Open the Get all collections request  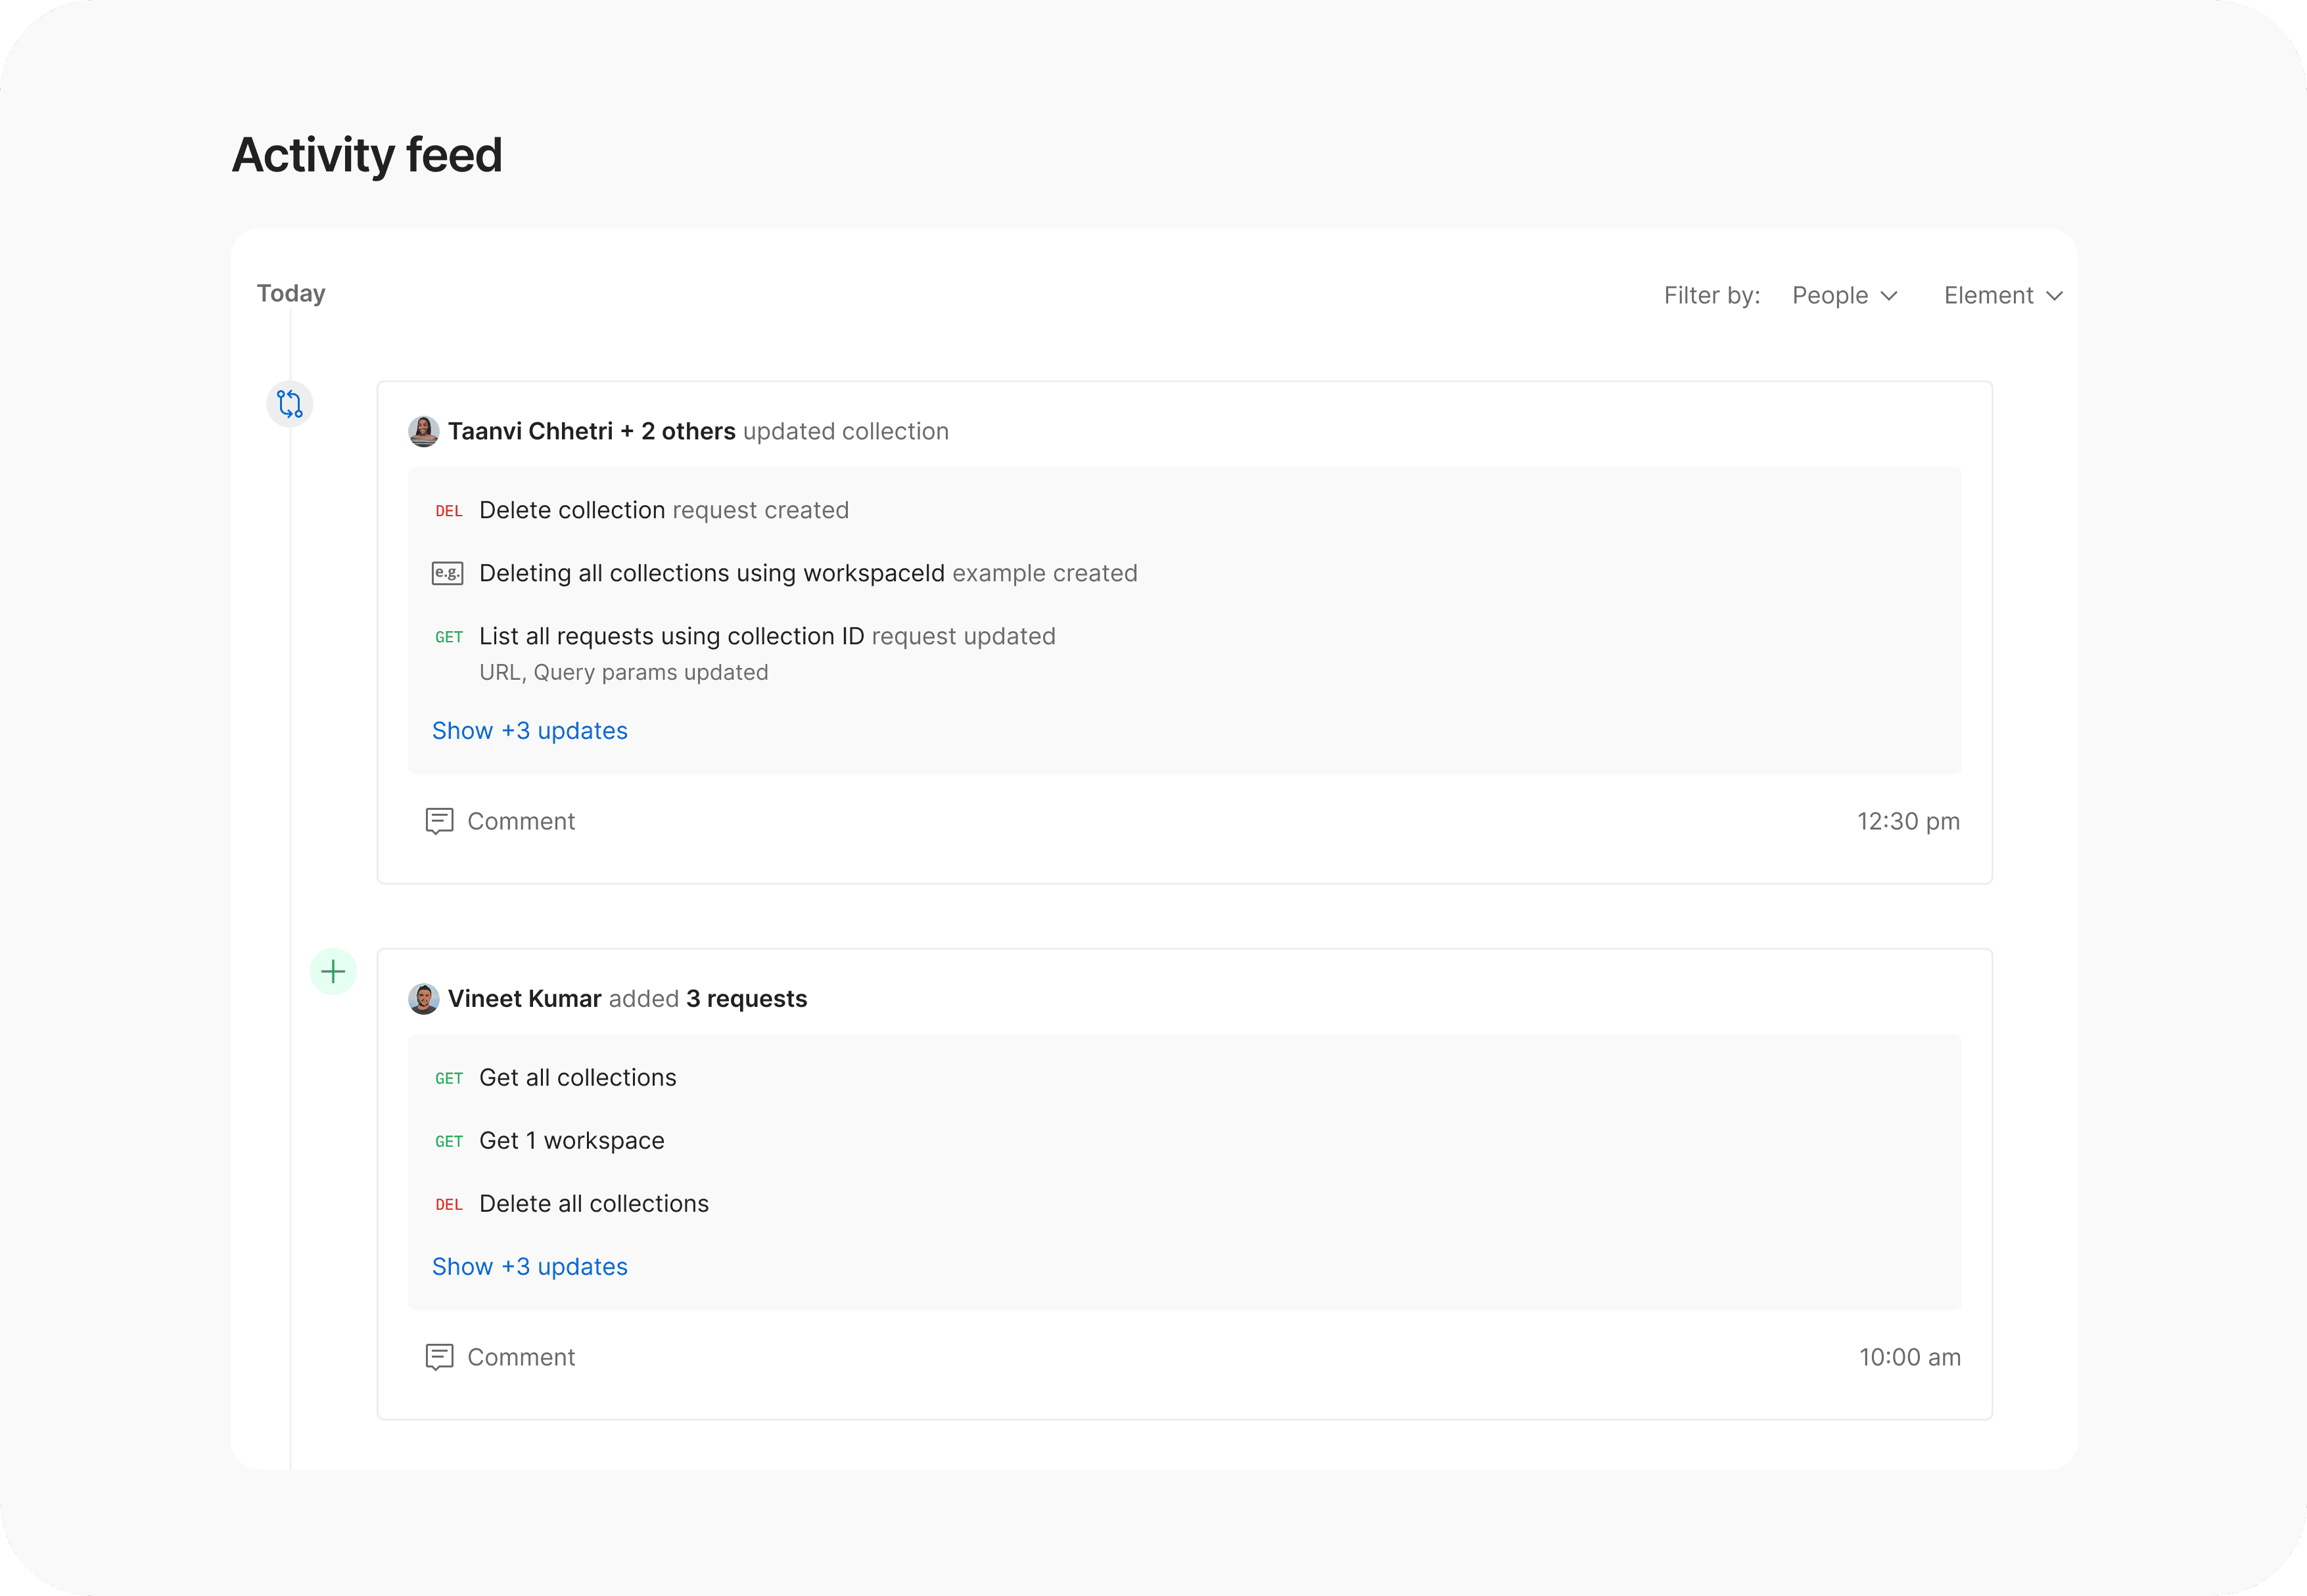click(x=577, y=1077)
